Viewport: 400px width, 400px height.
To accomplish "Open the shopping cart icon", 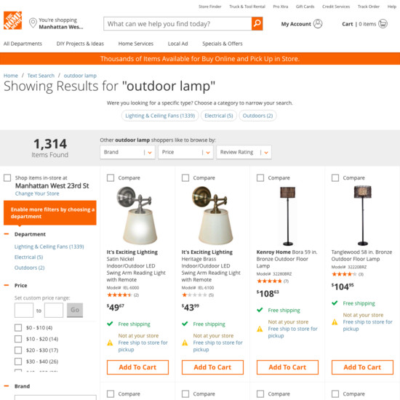I will click(x=383, y=24).
